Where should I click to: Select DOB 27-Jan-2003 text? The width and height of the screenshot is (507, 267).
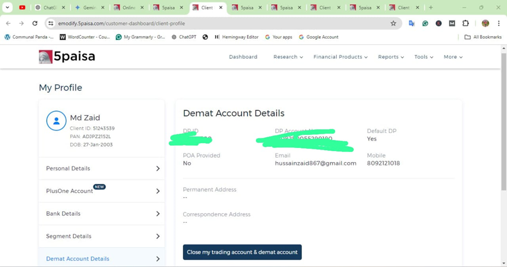[x=91, y=144]
